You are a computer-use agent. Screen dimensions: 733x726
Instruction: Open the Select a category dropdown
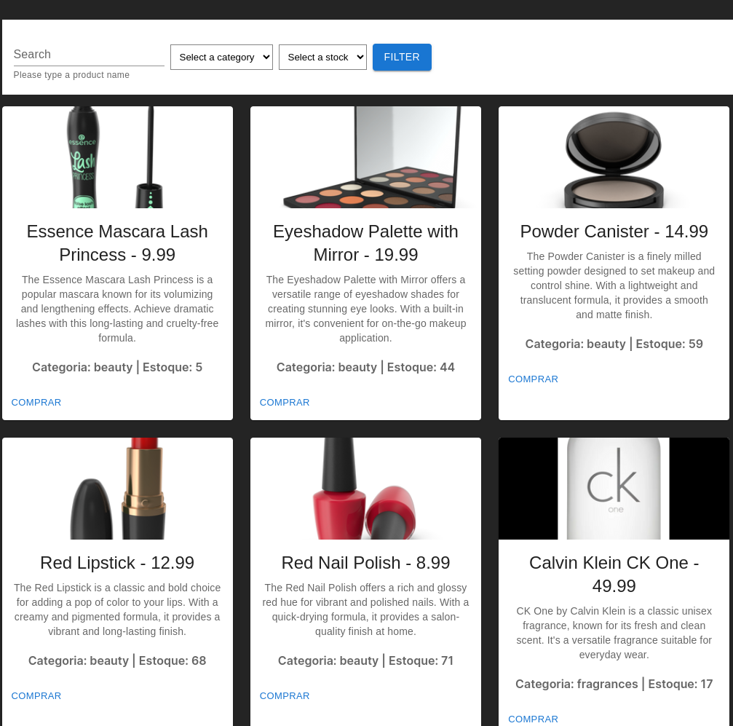[x=221, y=57]
